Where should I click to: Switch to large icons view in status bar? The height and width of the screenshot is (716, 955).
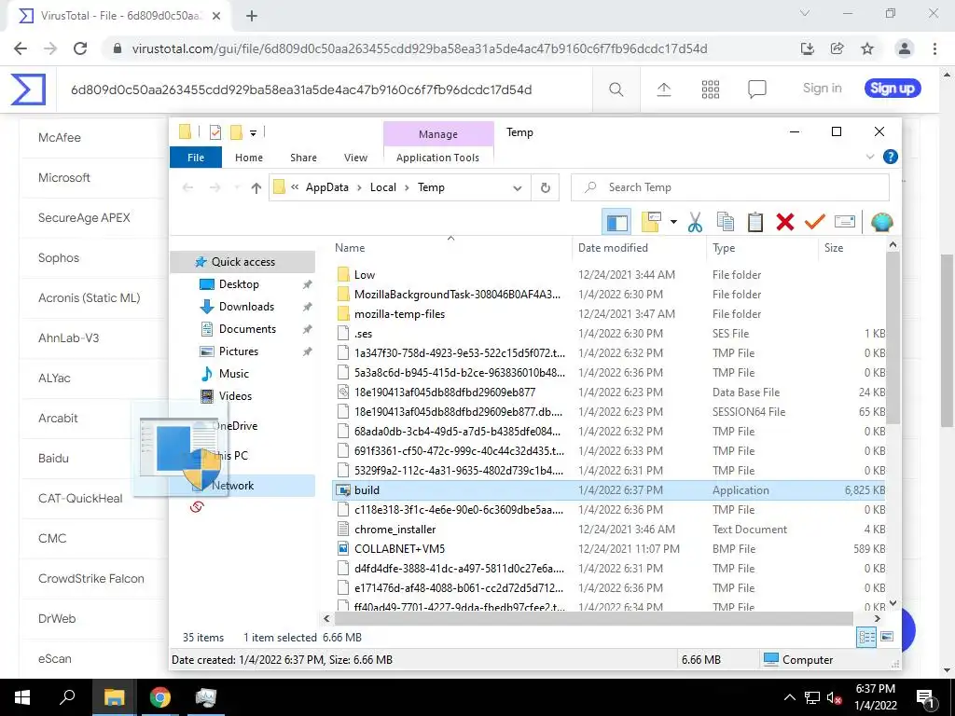tap(887, 637)
